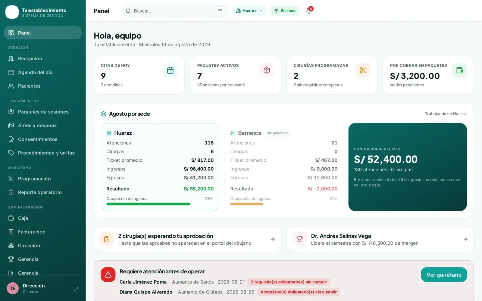Open the Panel item in sidebar

[43, 33]
